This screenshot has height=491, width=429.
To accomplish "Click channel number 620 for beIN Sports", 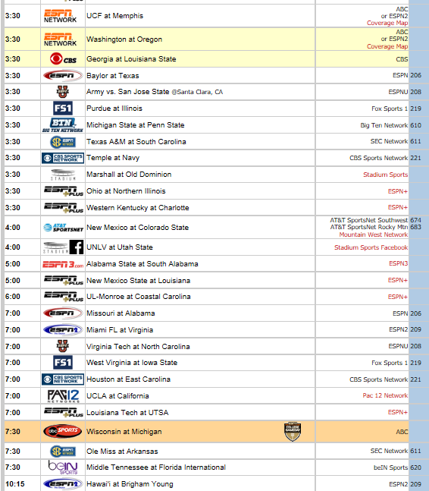I will [x=416, y=467].
